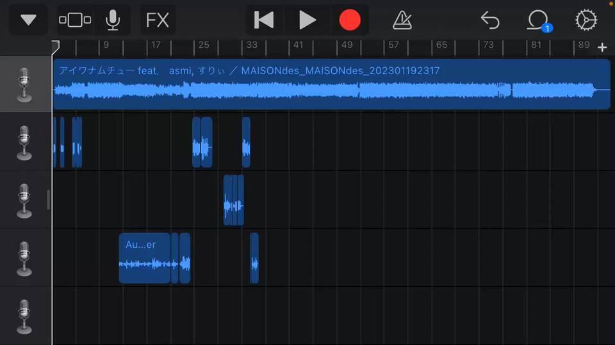
Task: Click bar 17 on the ruler
Action: (x=156, y=45)
